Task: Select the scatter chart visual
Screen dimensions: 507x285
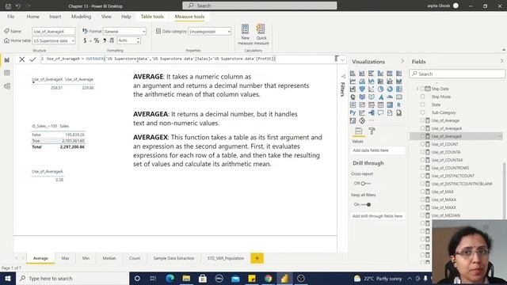Action: (x=372, y=89)
